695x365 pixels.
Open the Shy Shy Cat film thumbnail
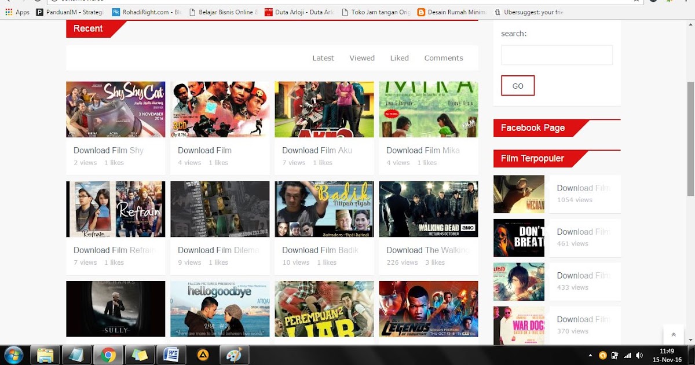point(116,110)
